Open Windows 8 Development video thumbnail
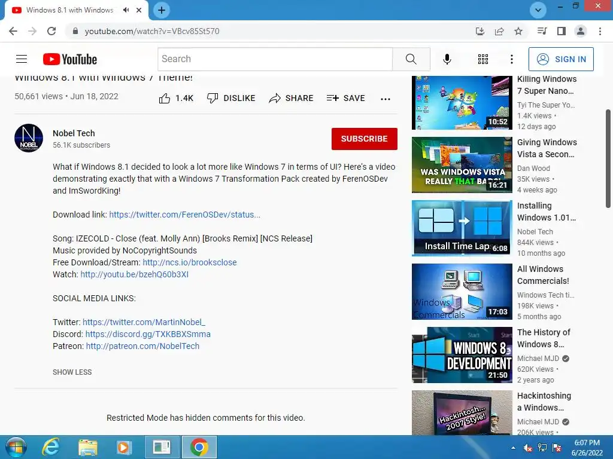Image resolution: width=613 pixels, height=459 pixels. pyautogui.click(x=462, y=355)
